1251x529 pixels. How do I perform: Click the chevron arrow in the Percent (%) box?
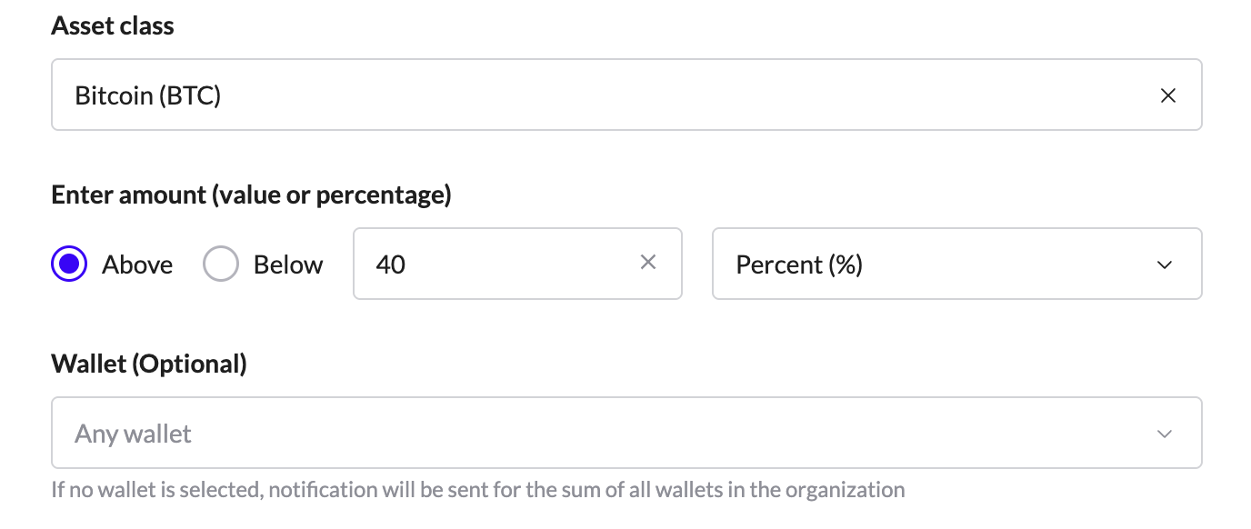pos(1165,264)
